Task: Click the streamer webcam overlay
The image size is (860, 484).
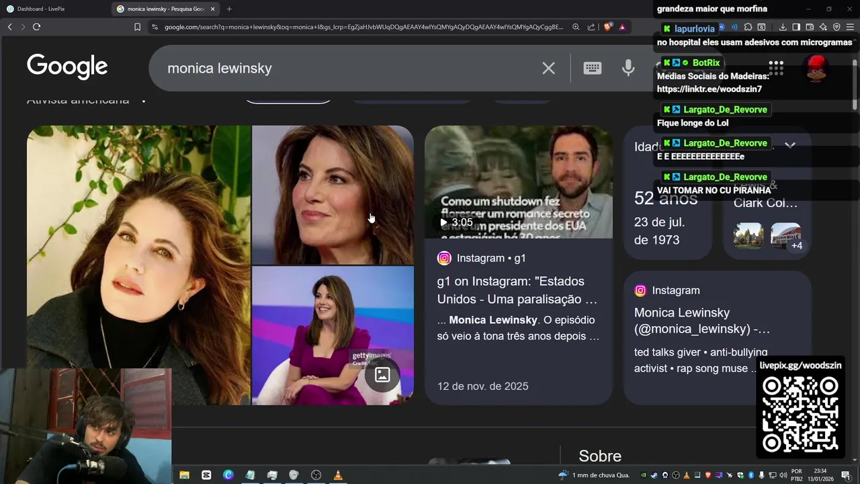Action: click(86, 426)
